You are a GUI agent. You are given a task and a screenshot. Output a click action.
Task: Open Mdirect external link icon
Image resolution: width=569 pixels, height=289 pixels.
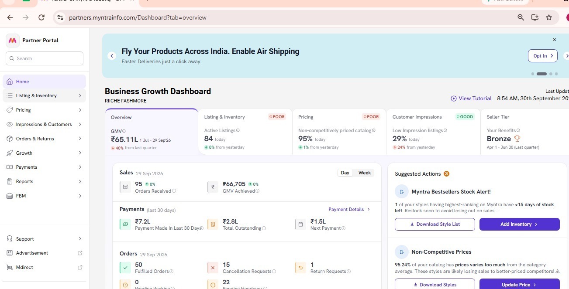80,267
